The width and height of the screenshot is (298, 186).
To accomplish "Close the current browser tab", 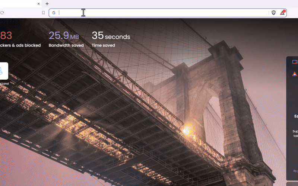I will pyautogui.click(x=39, y=4).
